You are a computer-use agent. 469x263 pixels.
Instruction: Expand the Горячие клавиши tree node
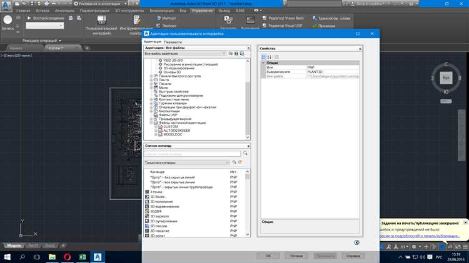click(151, 104)
